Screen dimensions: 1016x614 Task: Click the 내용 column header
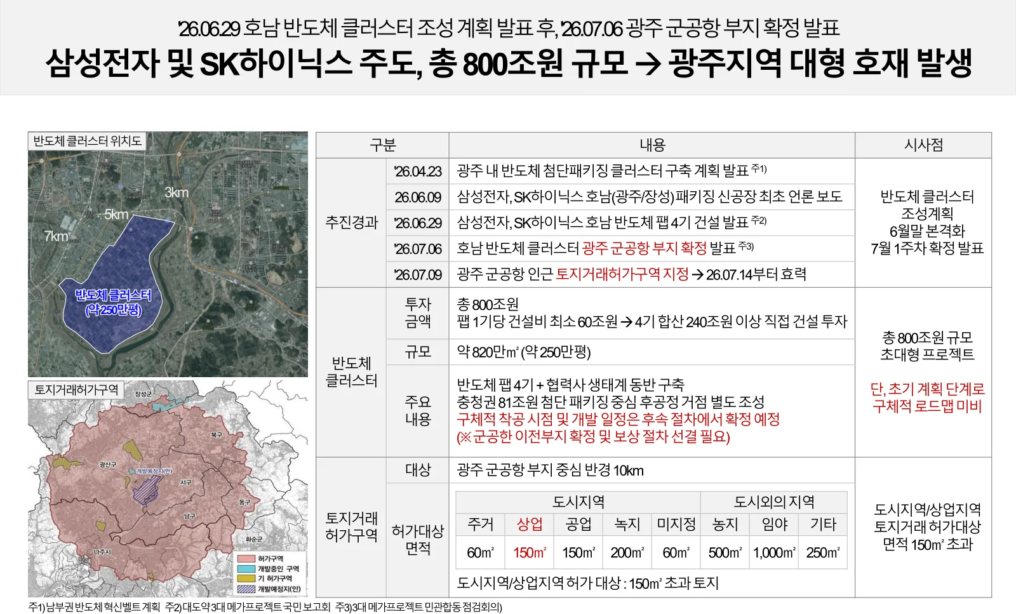tap(652, 145)
